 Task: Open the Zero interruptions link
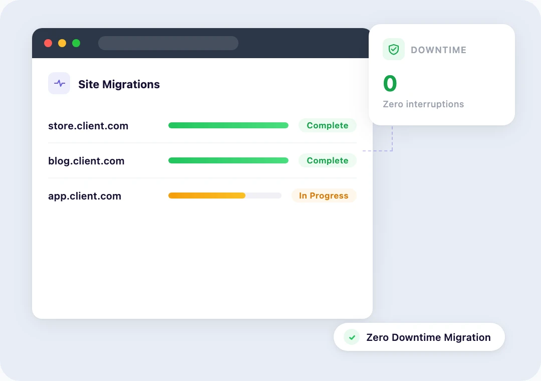click(x=423, y=104)
